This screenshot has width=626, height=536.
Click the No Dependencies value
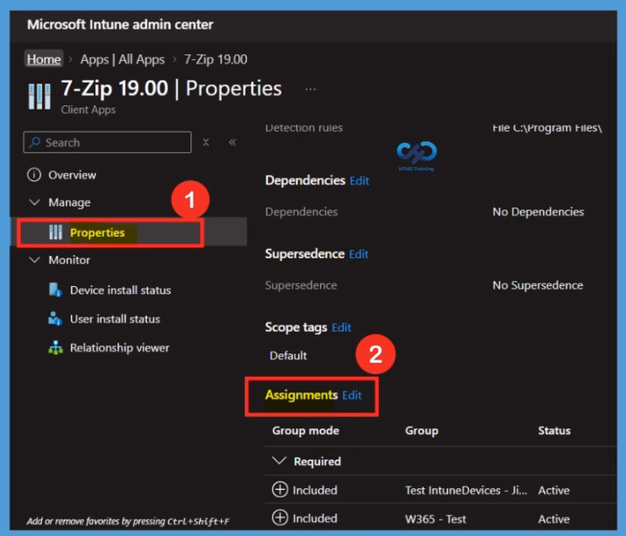point(538,211)
